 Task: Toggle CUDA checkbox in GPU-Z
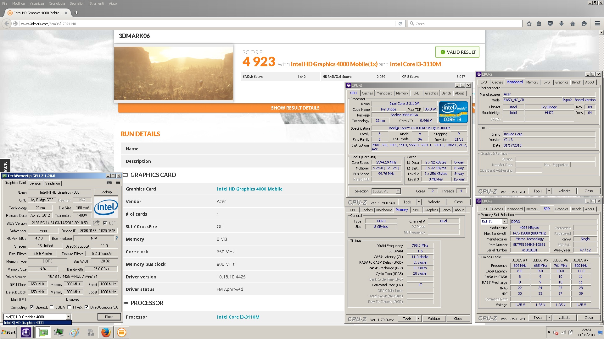(x=52, y=307)
